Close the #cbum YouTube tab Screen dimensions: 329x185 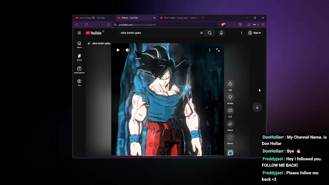[x=154, y=18]
